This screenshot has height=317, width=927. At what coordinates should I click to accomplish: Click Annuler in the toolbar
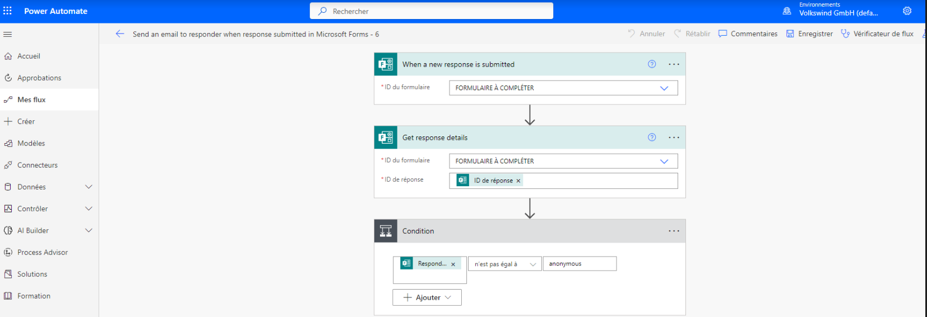click(x=646, y=34)
